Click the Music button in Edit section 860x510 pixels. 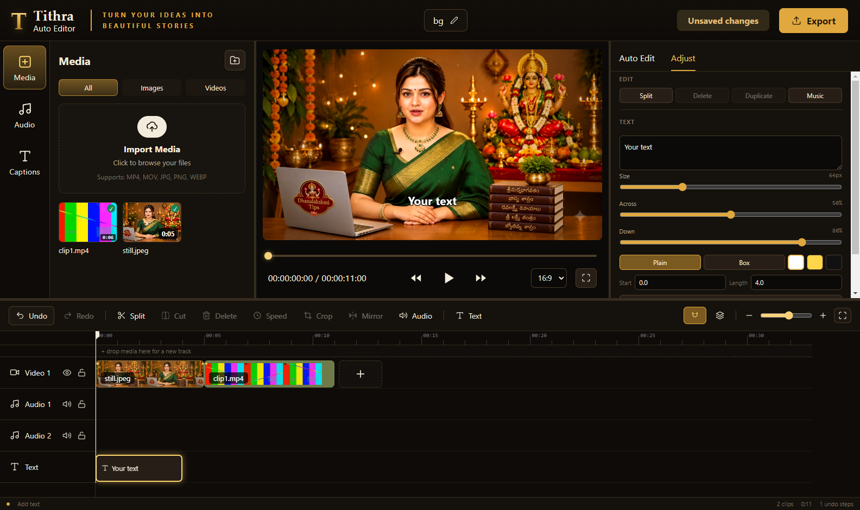pos(815,95)
